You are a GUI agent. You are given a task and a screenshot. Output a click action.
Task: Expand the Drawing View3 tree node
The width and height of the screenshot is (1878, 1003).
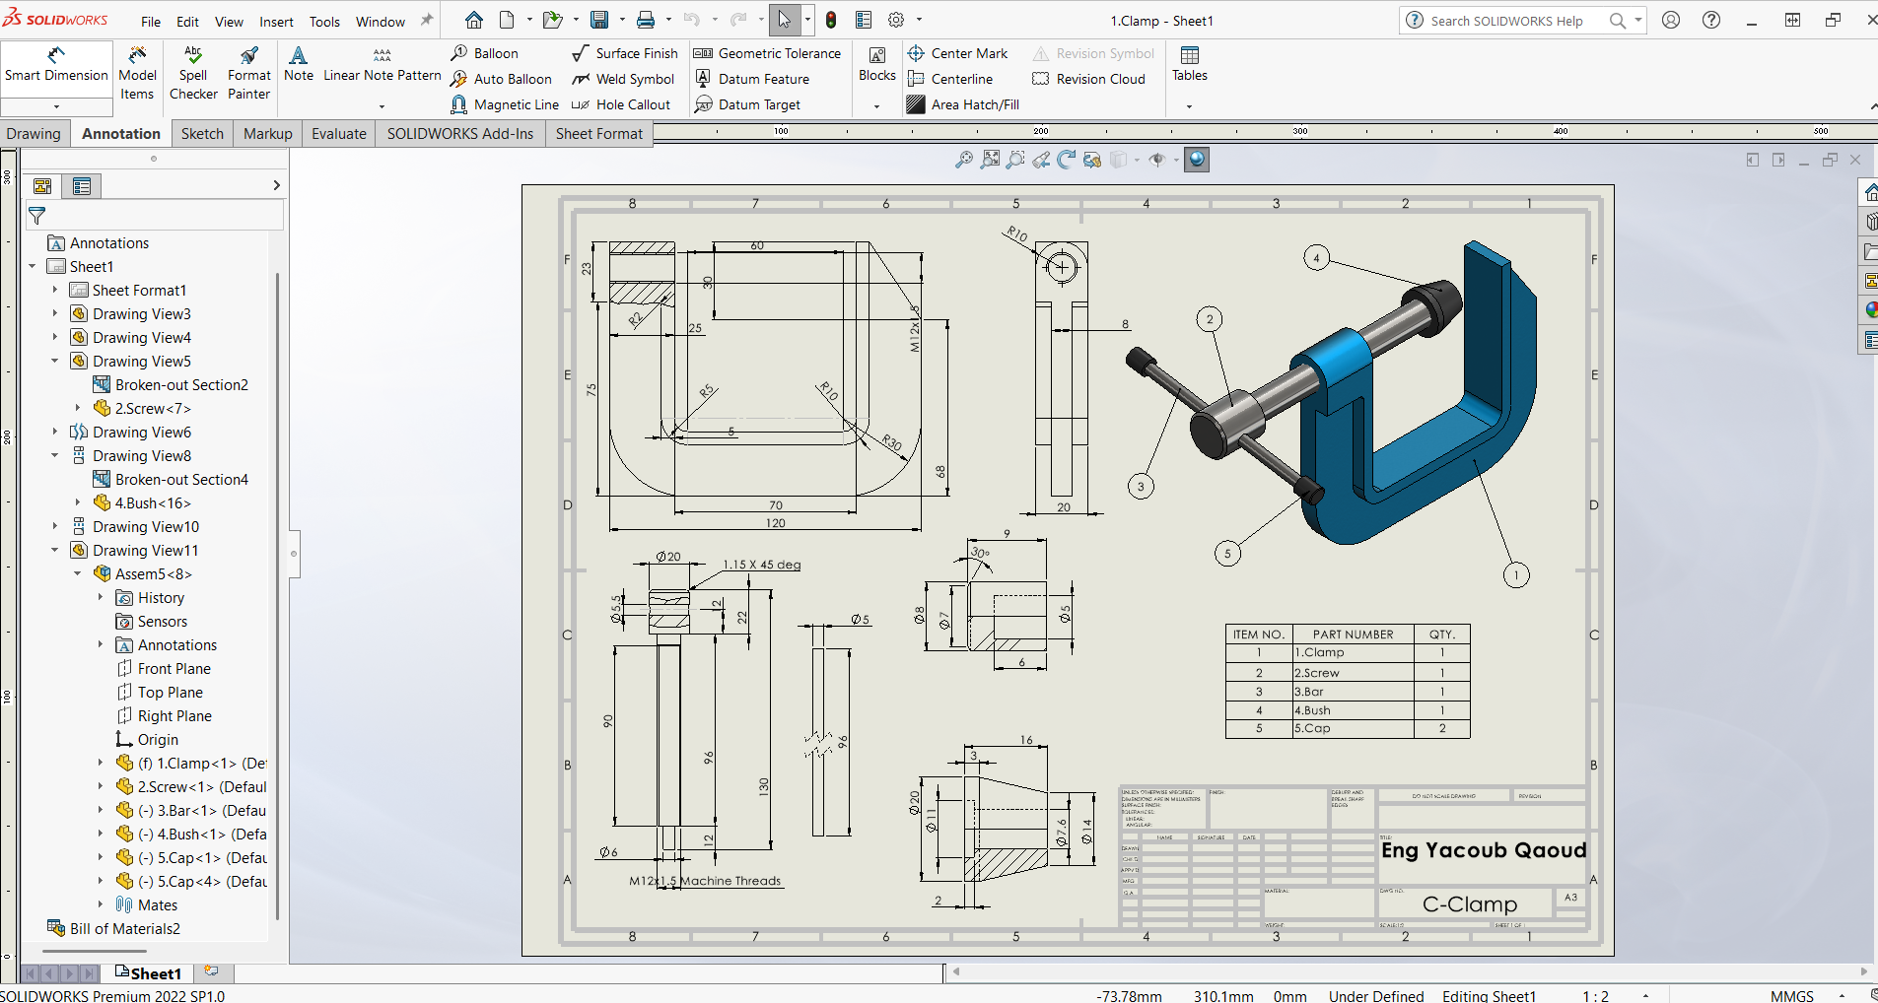click(x=55, y=313)
